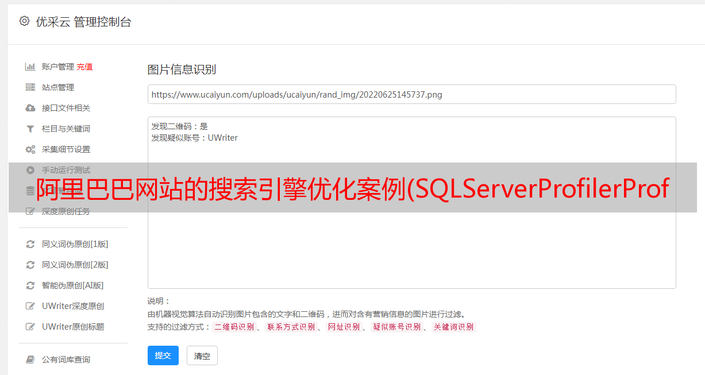Click the refresh icon beside 同义词伪原创[1版]

point(30,244)
